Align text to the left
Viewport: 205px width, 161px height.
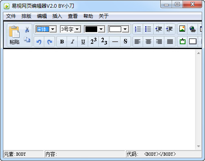(x=137, y=42)
